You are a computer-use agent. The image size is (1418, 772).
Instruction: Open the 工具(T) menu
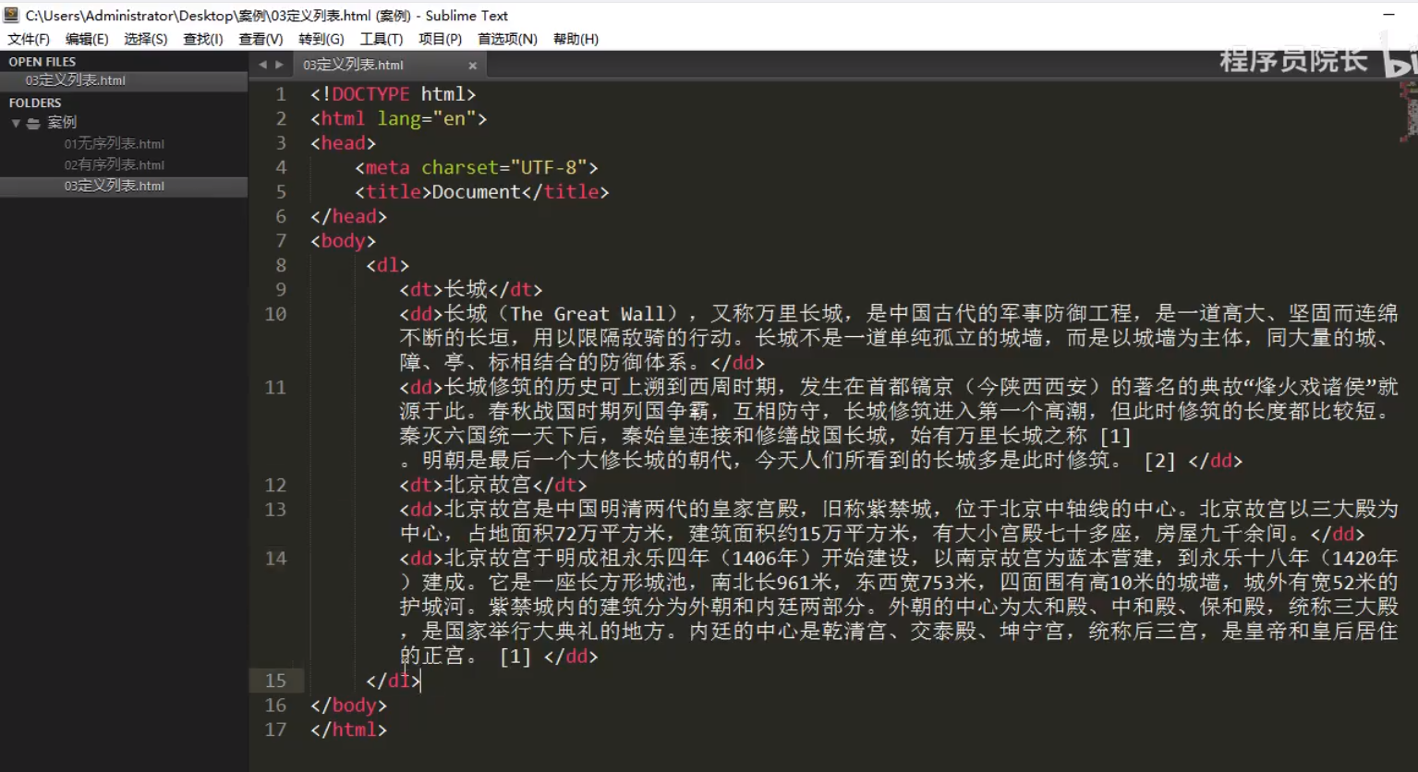pos(382,39)
